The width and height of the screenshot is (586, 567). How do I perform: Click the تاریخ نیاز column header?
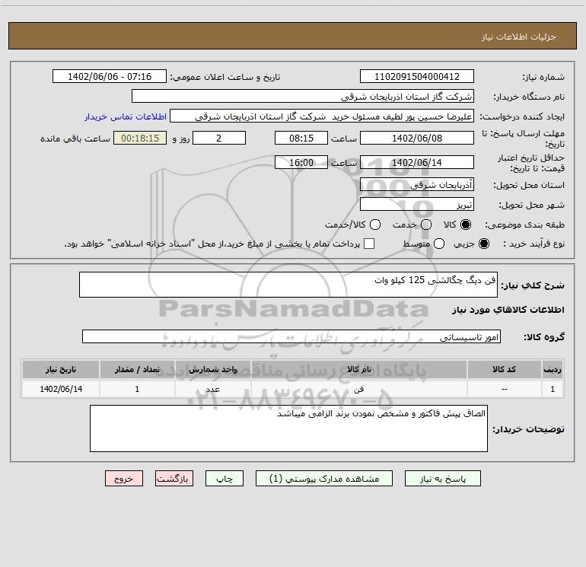(x=61, y=369)
